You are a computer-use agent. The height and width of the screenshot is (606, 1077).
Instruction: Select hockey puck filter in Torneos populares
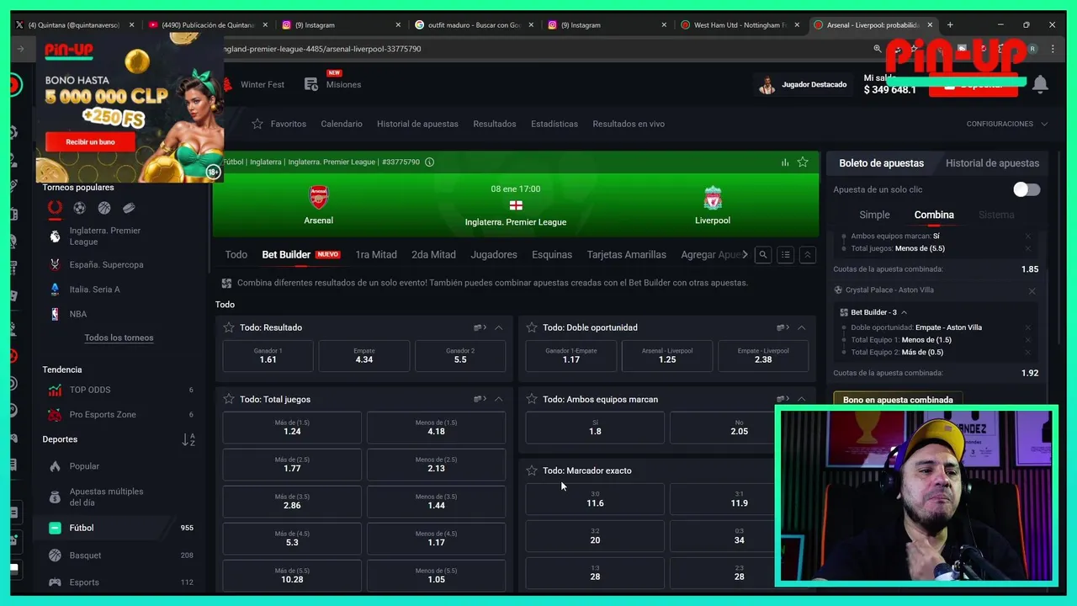(129, 208)
